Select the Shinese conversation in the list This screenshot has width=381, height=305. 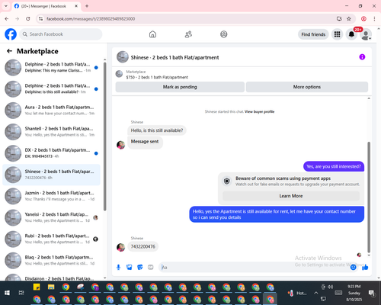(52, 175)
